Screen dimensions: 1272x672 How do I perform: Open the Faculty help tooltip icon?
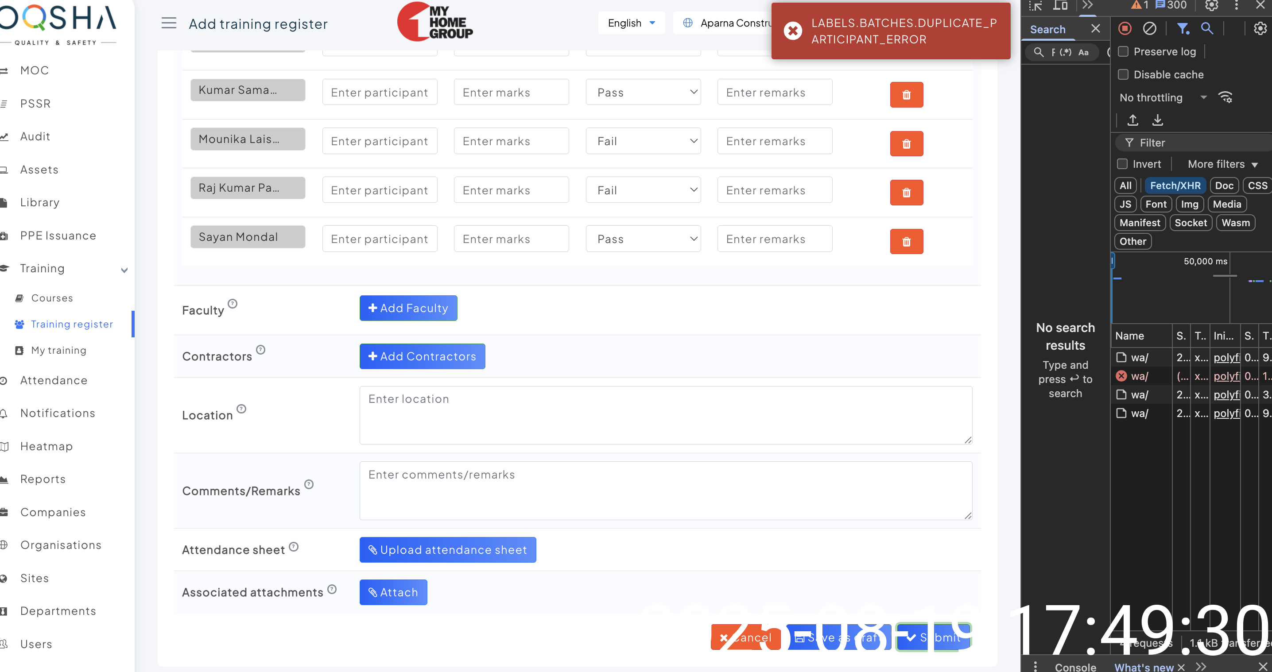click(x=233, y=303)
